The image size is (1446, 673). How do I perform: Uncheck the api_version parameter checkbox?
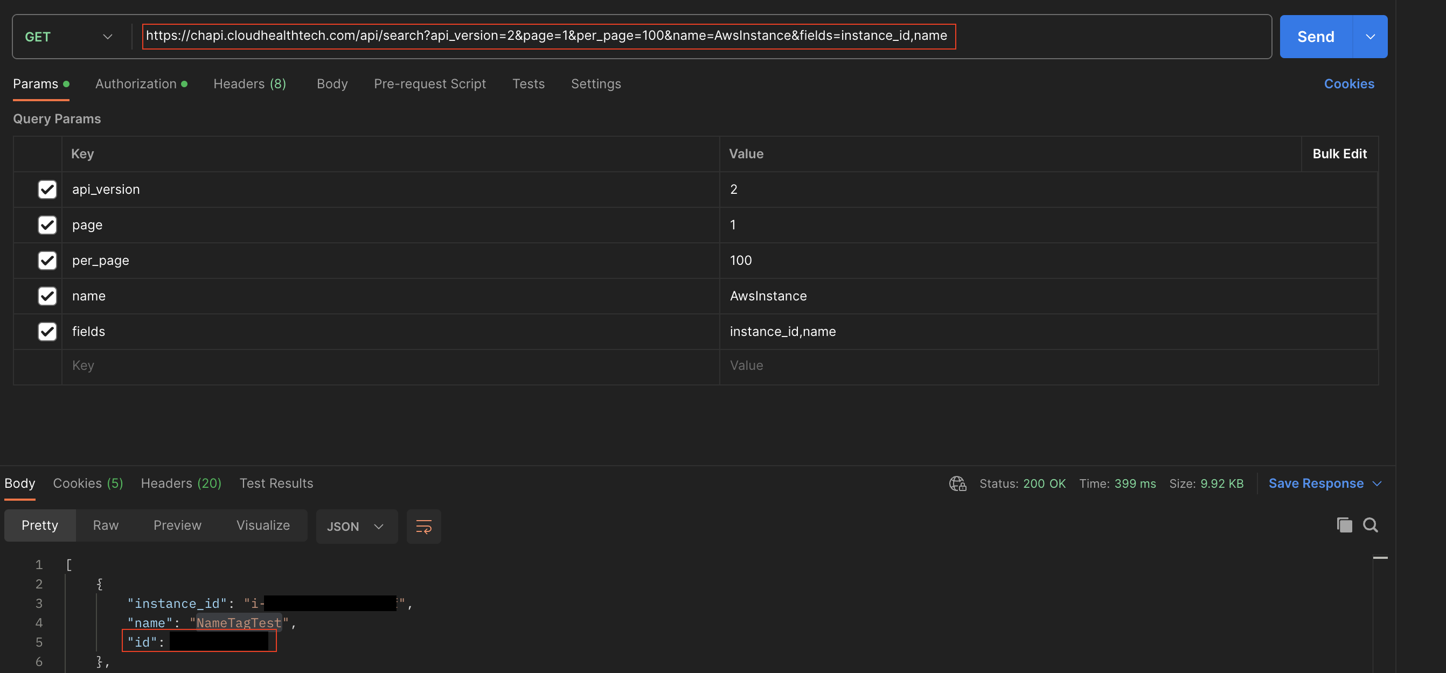pos(47,190)
